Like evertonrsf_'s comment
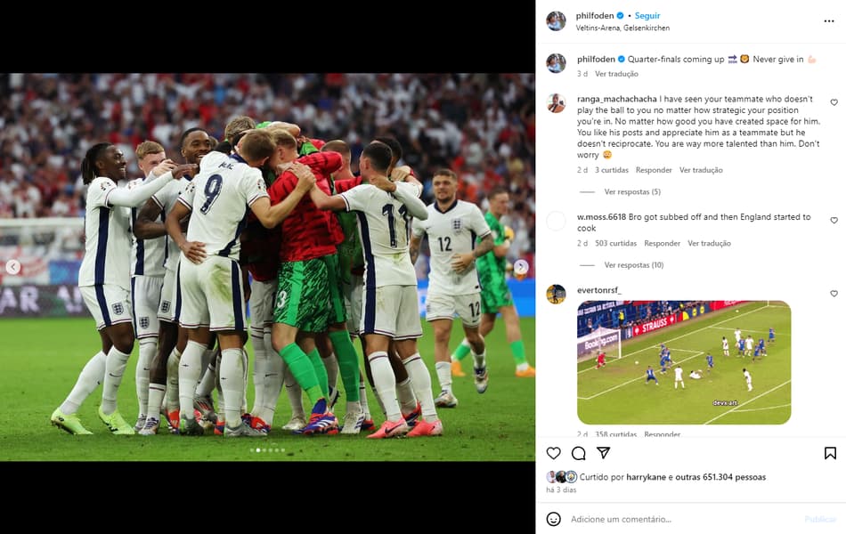The image size is (846, 534). click(834, 294)
